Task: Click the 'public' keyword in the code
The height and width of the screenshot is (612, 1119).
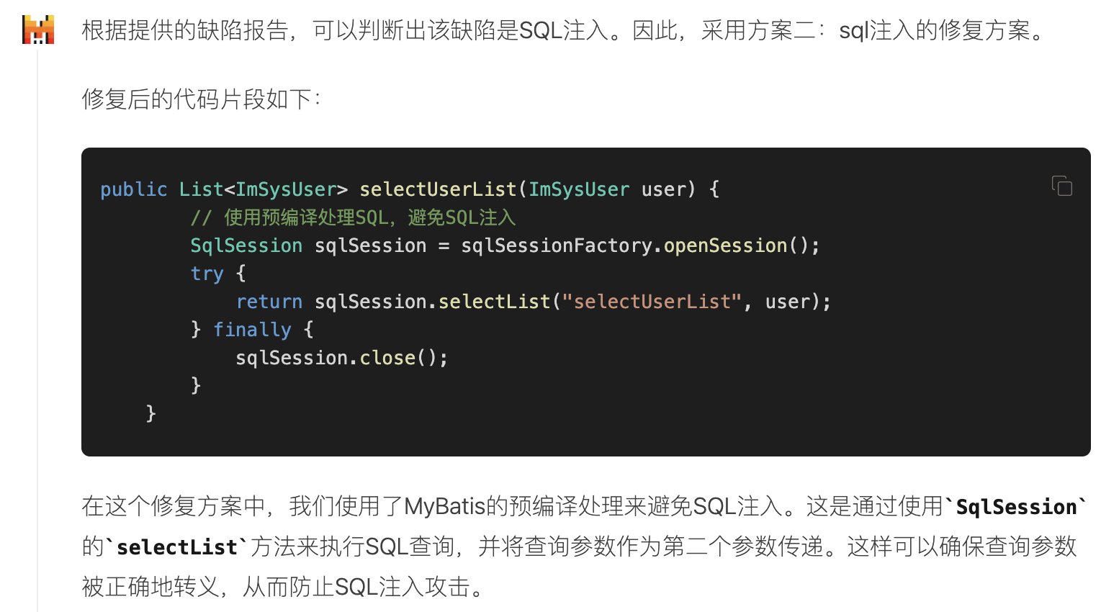Action: pyautogui.click(x=133, y=189)
